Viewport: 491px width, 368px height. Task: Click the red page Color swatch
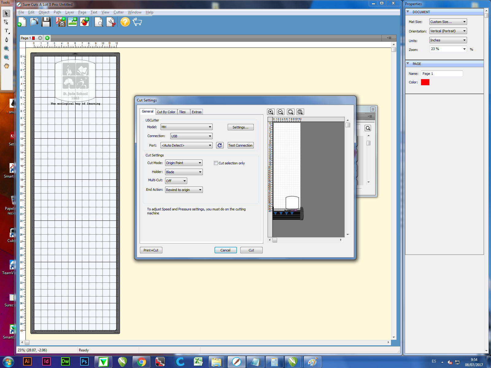click(425, 82)
